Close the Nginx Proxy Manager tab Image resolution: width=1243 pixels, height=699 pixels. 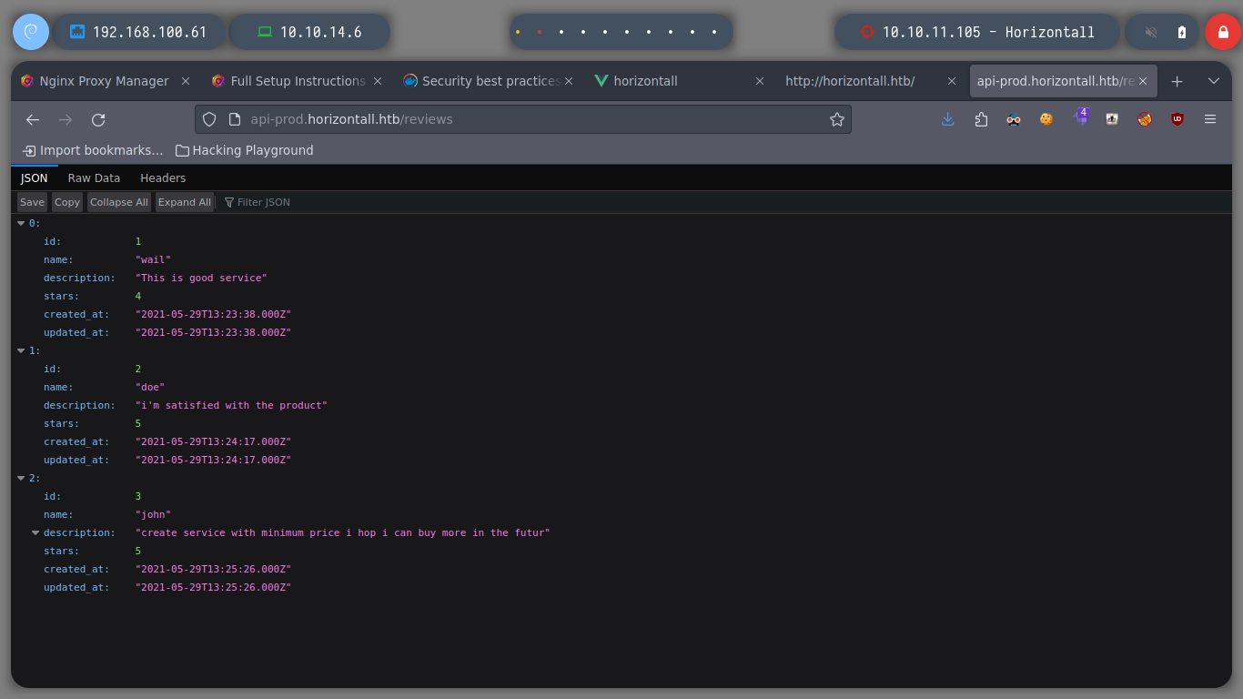click(x=186, y=81)
